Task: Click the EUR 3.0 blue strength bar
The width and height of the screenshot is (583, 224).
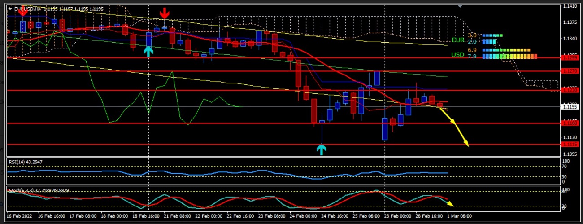Action: (492, 35)
